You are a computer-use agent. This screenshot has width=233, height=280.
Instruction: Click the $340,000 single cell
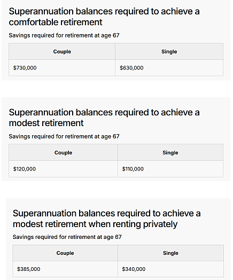tap(170, 269)
